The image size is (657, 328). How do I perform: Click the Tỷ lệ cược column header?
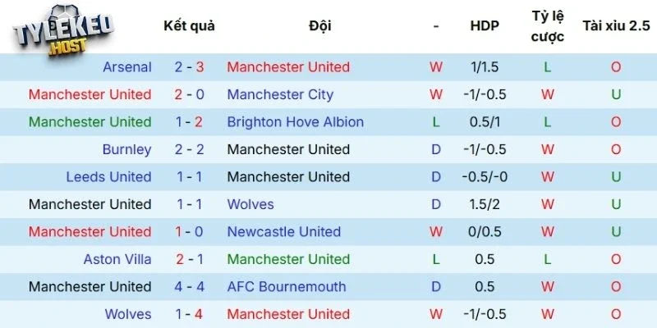(x=548, y=26)
